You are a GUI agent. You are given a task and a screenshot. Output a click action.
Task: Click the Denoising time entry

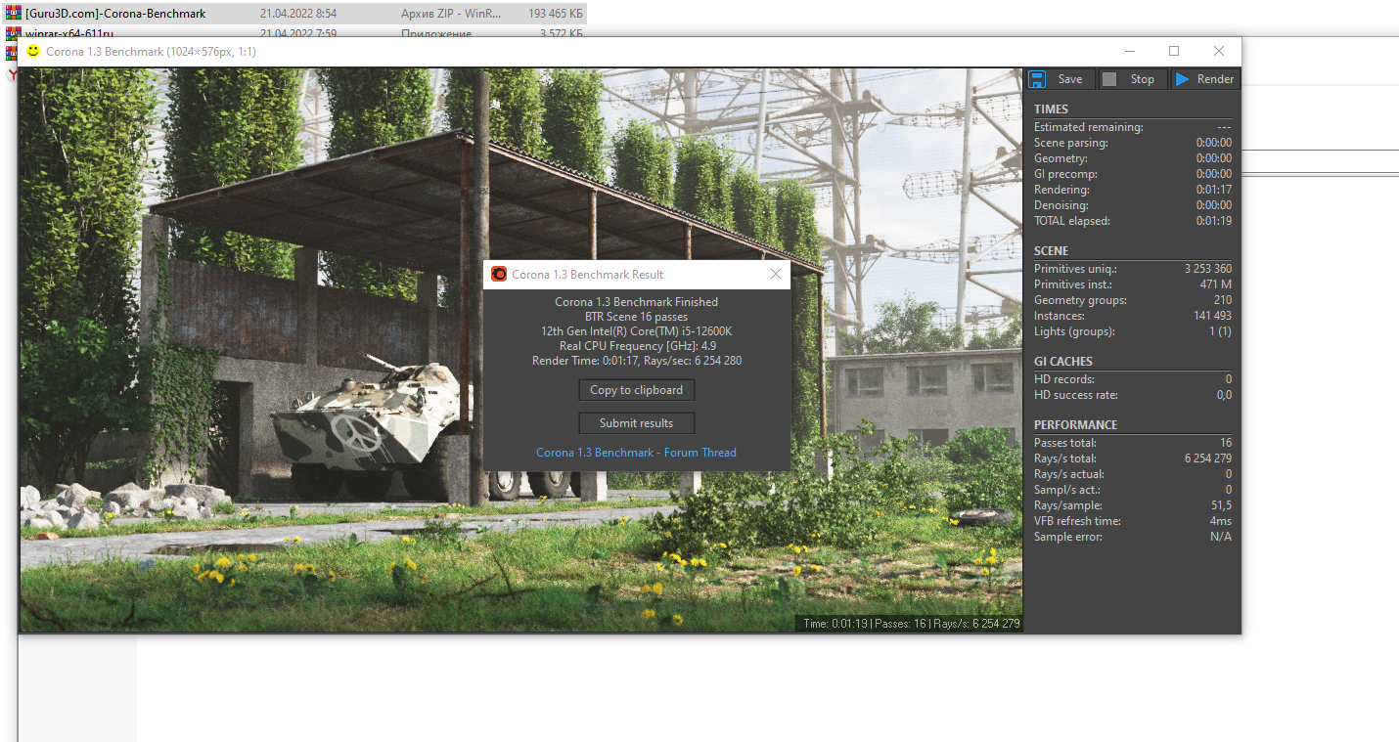(1133, 205)
